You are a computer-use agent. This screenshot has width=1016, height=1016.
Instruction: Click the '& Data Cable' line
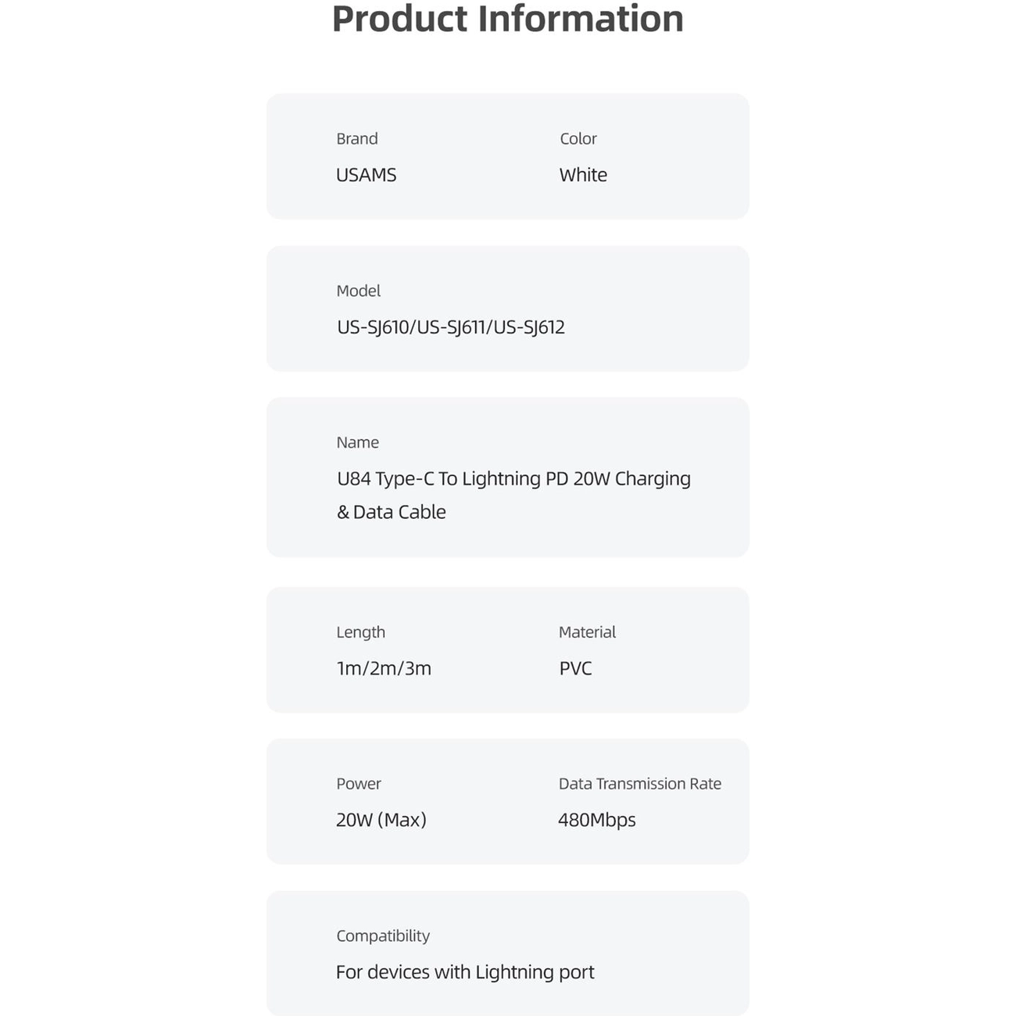pos(392,512)
